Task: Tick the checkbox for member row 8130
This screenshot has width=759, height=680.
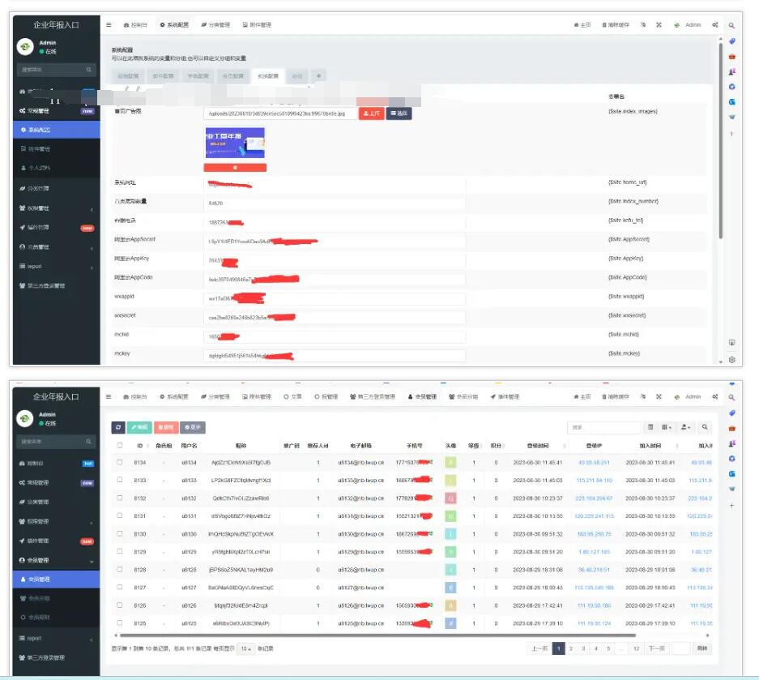Action: coord(120,534)
